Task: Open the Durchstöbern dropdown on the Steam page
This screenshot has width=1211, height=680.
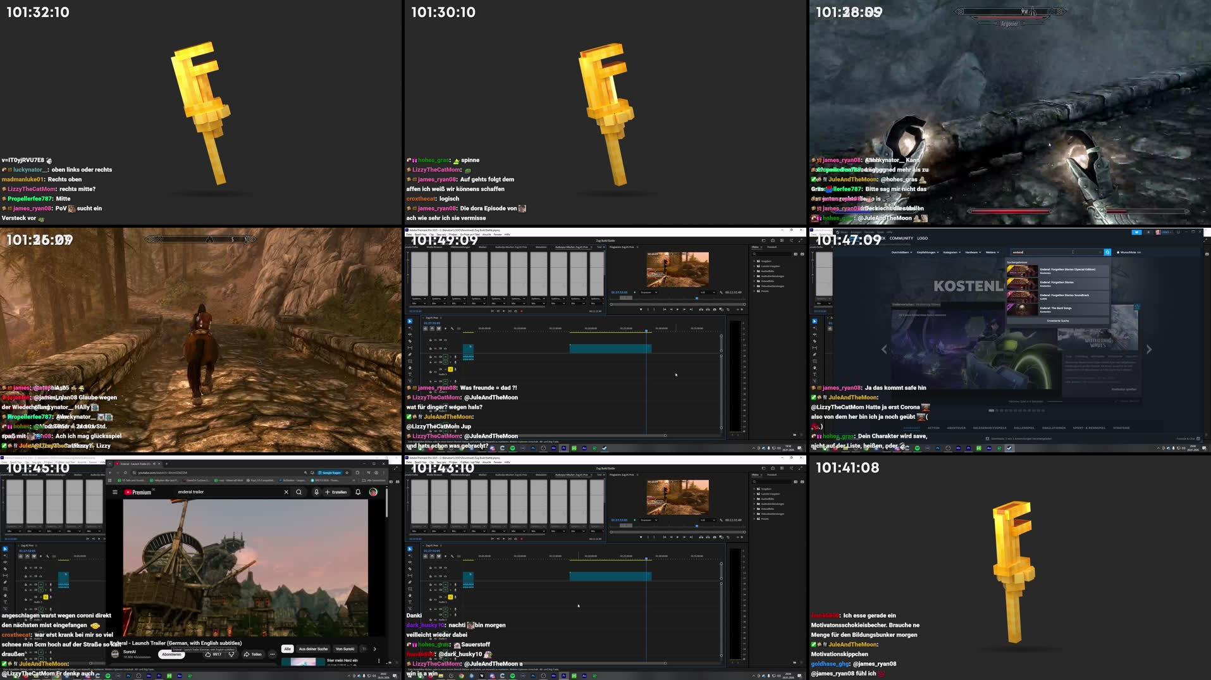Action: pyautogui.click(x=901, y=252)
